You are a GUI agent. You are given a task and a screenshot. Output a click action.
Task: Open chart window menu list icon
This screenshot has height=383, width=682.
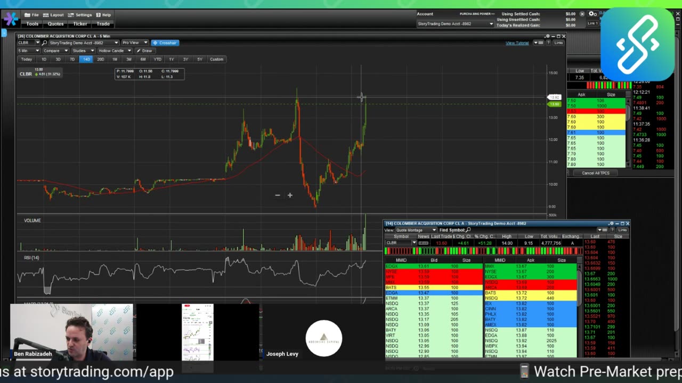coord(540,43)
